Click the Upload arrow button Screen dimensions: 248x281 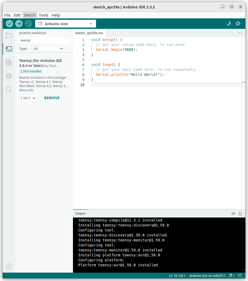coord(19,24)
